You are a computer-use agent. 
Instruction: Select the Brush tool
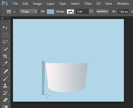pyautogui.click(x=5, y=79)
